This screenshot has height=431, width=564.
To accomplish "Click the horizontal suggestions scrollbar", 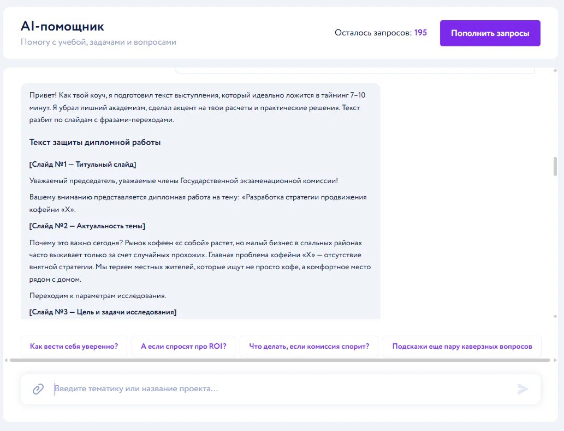I will pos(280,360).
